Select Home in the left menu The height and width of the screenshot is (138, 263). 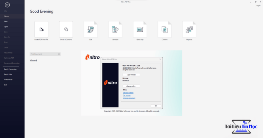point(6,16)
